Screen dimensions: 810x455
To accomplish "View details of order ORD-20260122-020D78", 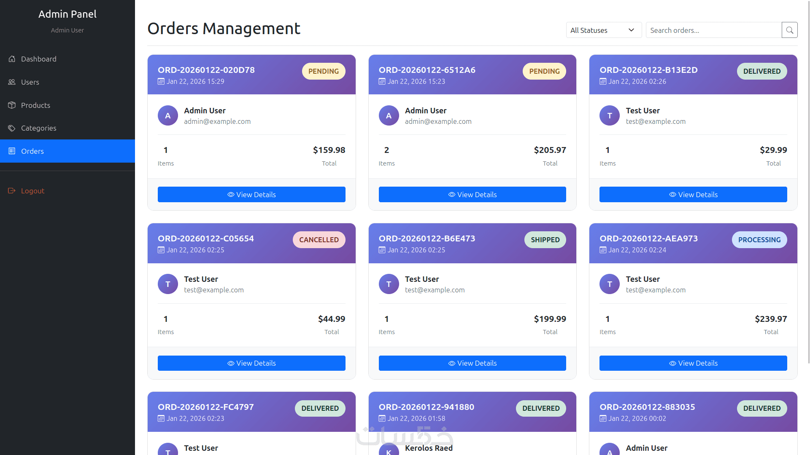I will pyautogui.click(x=251, y=195).
